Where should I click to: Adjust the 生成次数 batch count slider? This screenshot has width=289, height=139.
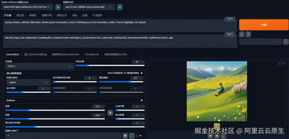[130, 110]
